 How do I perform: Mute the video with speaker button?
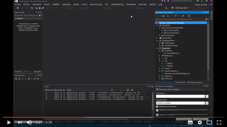pyautogui.click(x=29, y=122)
